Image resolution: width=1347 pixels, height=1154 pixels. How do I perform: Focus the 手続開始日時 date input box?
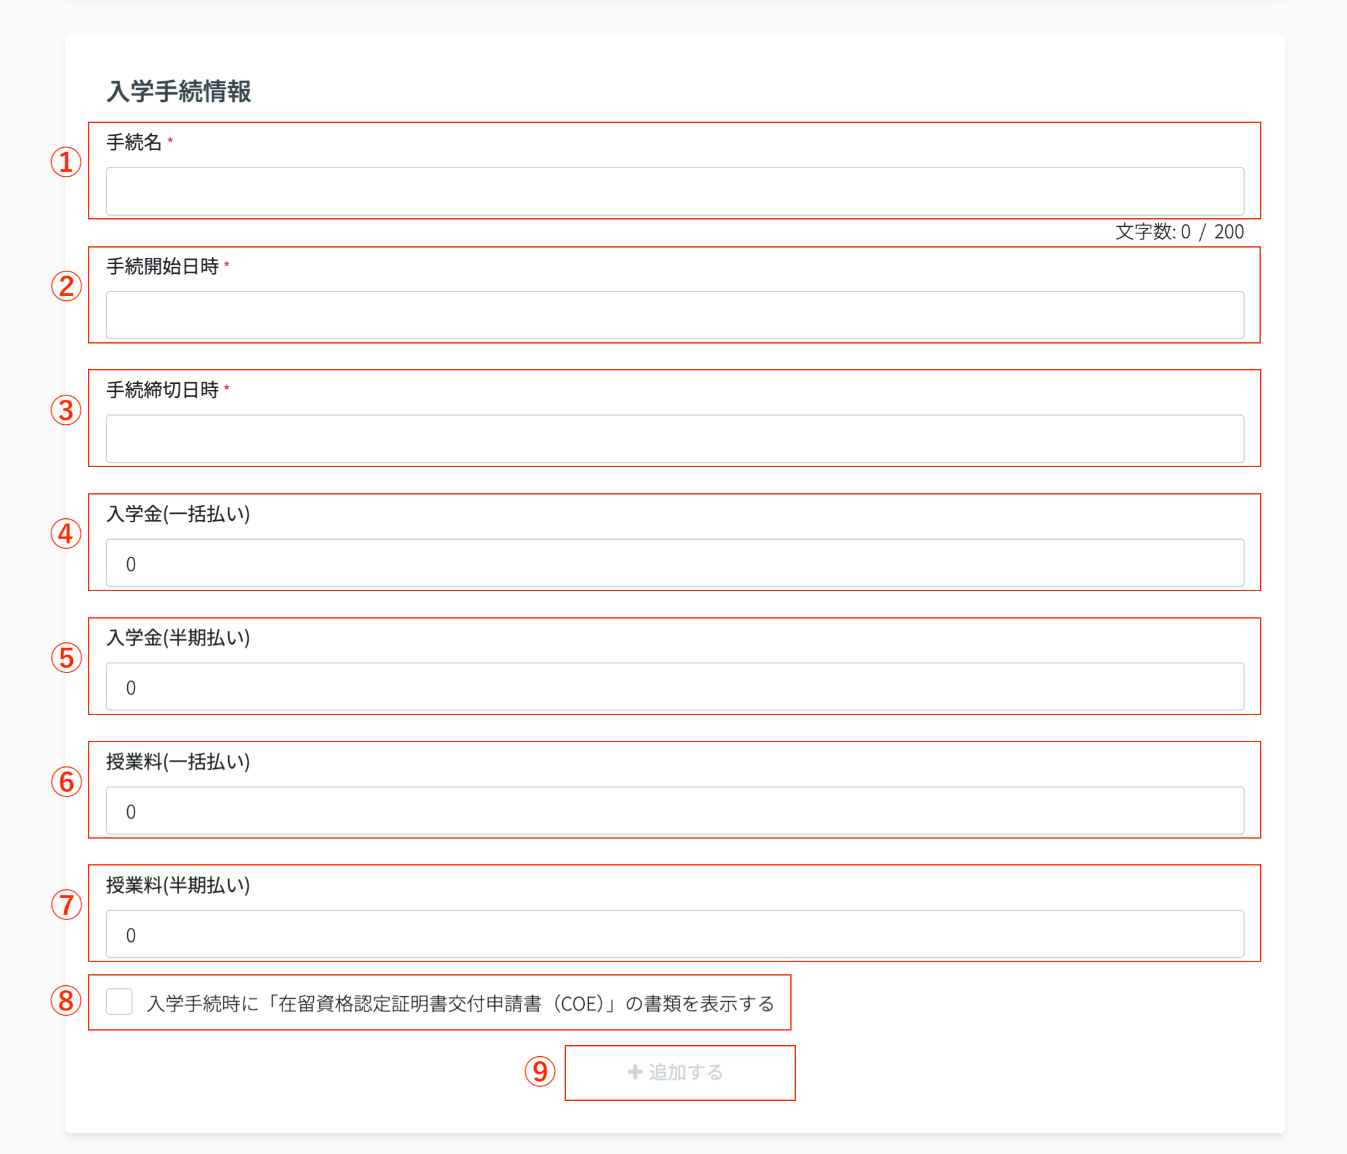(x=674, y=315)
